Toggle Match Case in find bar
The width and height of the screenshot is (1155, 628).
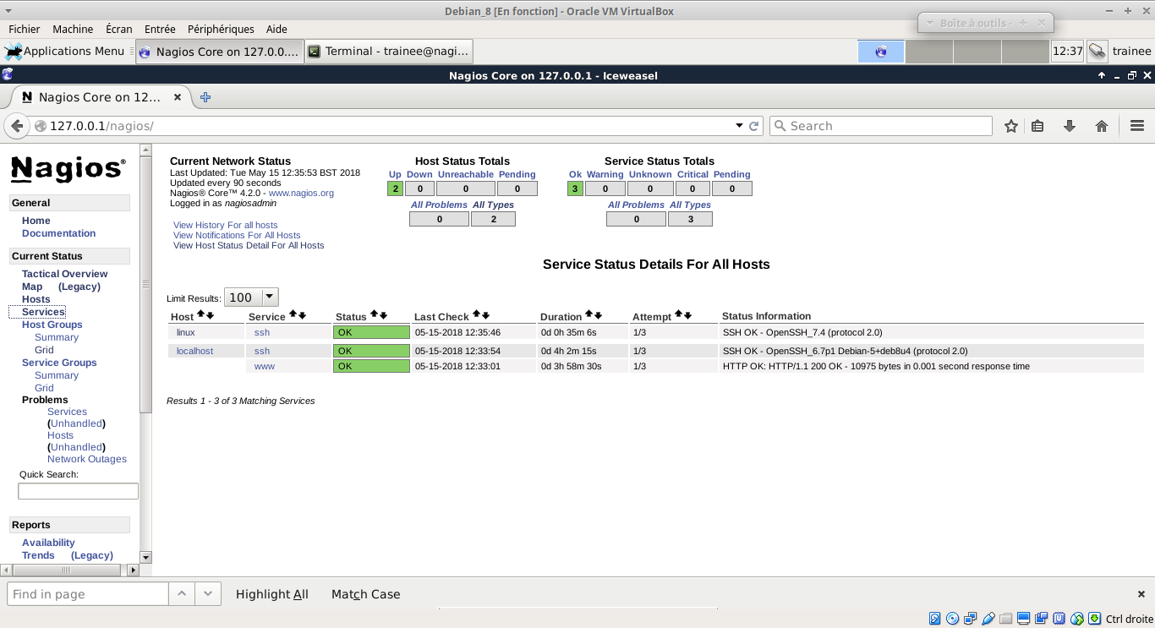point(365,594)
